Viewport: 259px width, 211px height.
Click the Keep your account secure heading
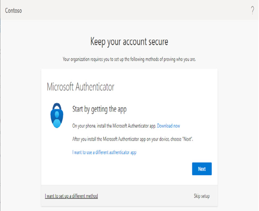[x=129, y=42]
